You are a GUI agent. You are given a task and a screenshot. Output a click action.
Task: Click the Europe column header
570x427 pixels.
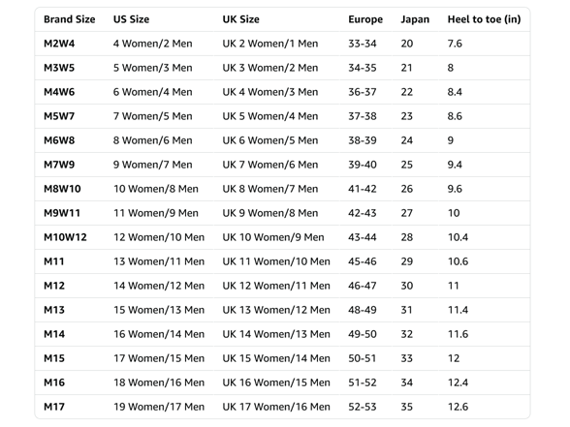[x=365, y=19]
